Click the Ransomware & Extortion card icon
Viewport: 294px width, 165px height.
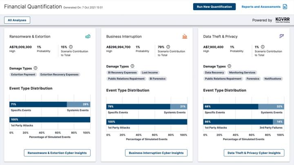(87, 37)
